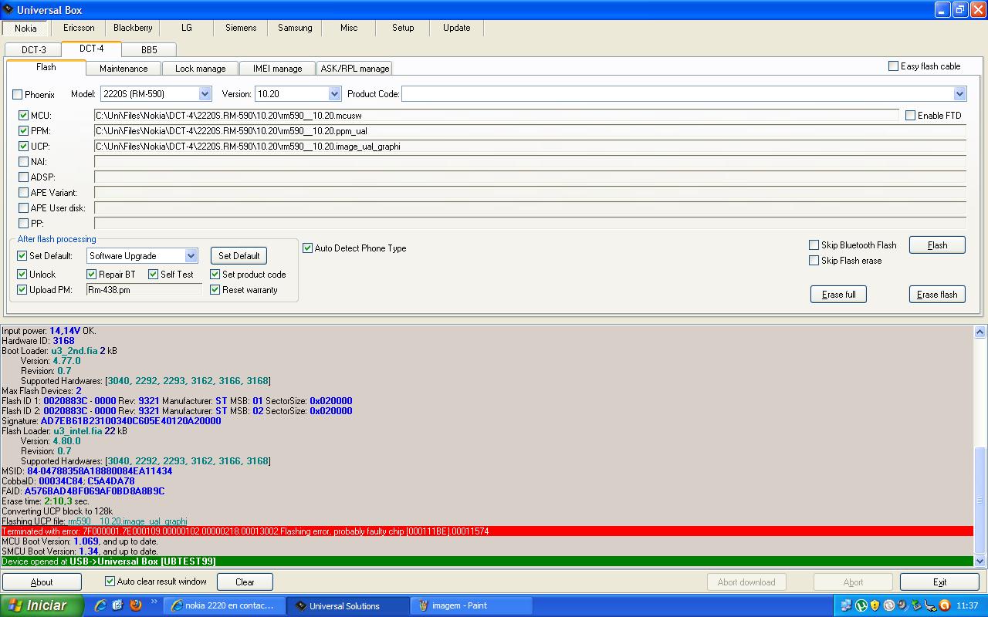This screenshot has width=988, height=617.
Task: Check the Easy flash cable option
Action: click(894, 66)
